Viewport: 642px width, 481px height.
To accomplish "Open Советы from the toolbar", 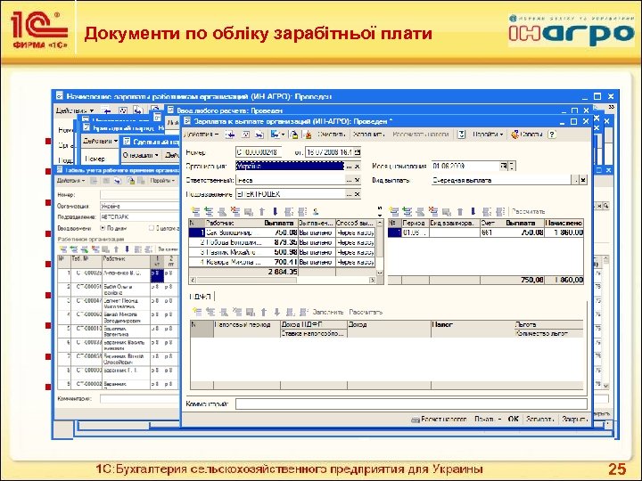I will click(527, 135).
